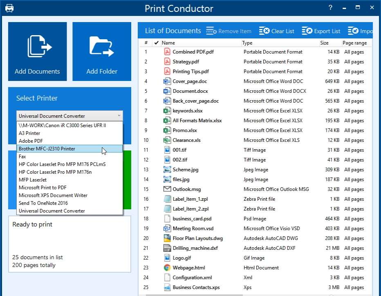Screen dimensions: 381x296
Task: Select Fax from the printer list
Action: (22, 156)
